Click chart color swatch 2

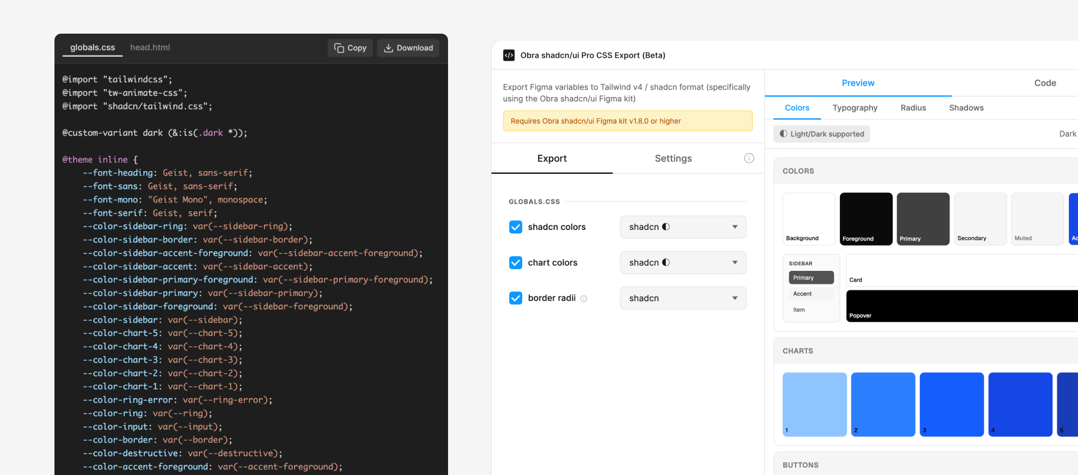click(883, 404)
